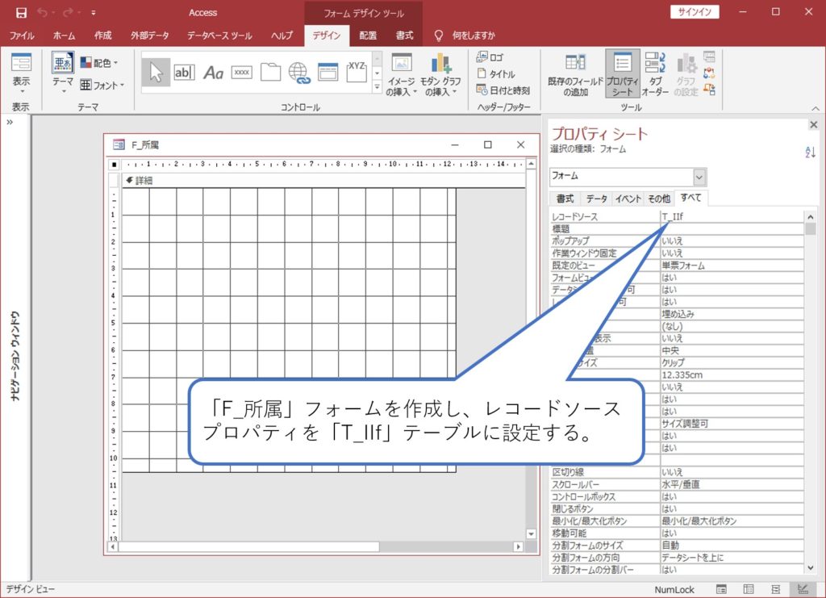Screen dimensions: 826x598
Task: Select the label control (Aa)
Action: [212, 72]
